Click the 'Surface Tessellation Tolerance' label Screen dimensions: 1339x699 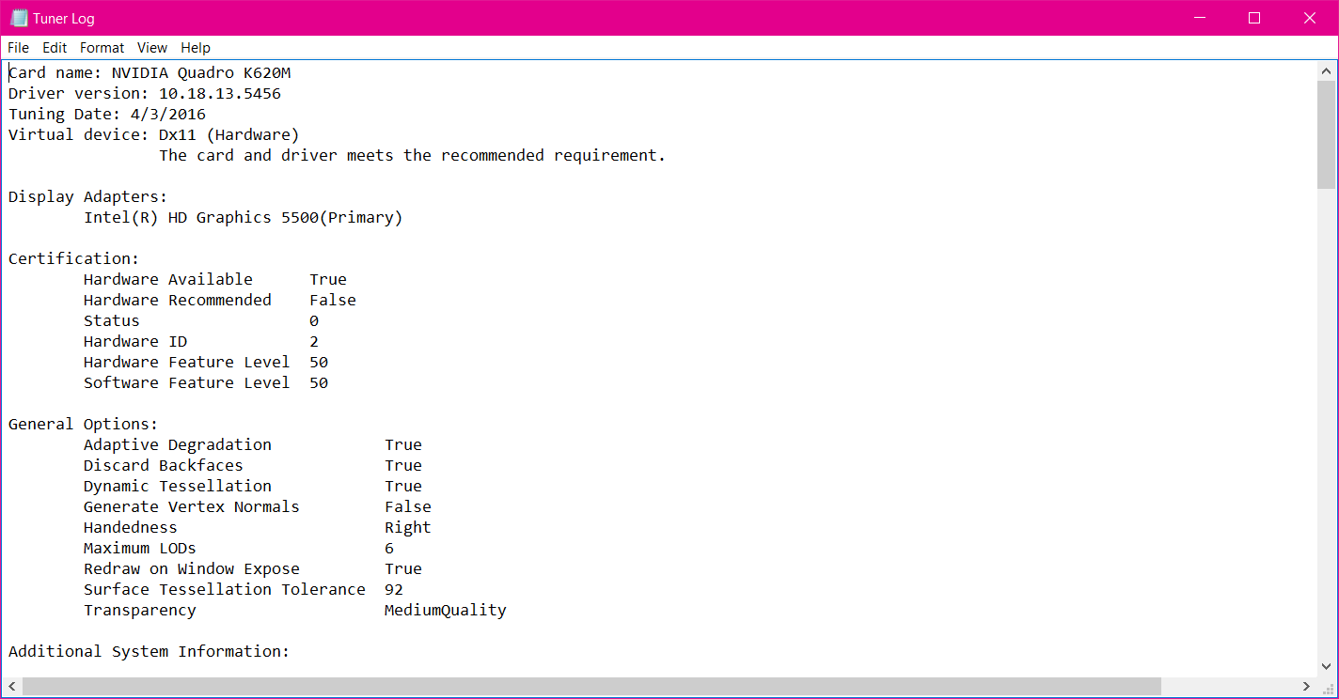coord(225,589)
